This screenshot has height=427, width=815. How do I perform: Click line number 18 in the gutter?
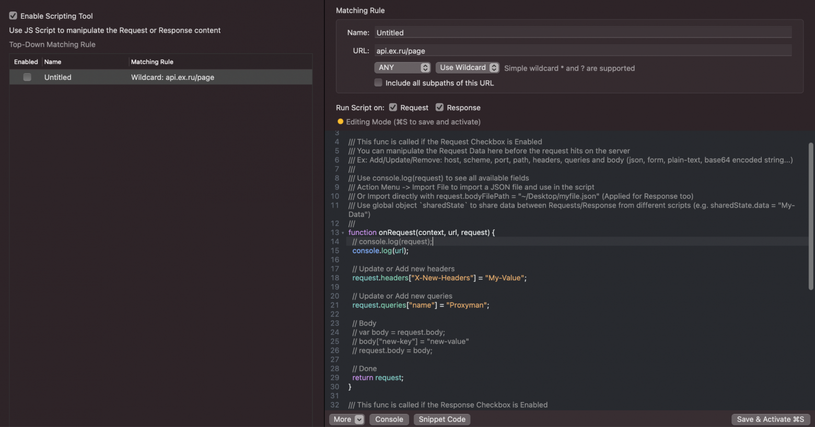pos(335,278)
